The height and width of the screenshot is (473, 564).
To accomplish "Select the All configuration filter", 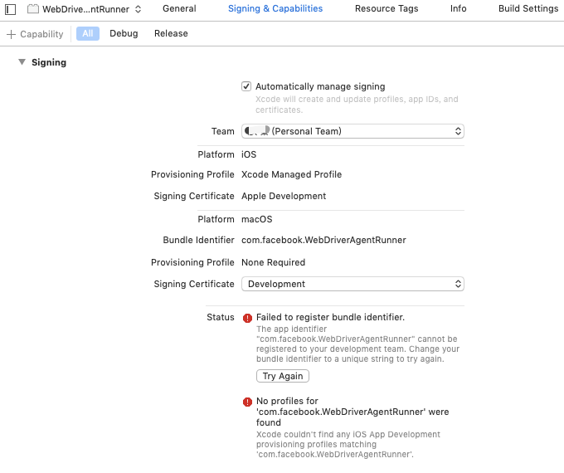I will coord(88,33).
